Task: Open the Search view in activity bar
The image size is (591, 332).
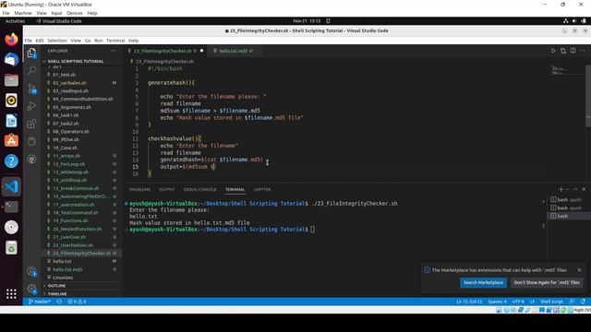Action: [31, 70]
